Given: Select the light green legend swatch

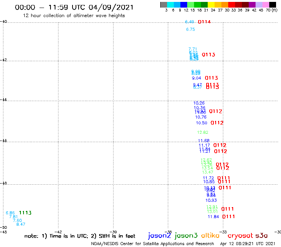Looking at the screenshot, I should click(191, 5).
